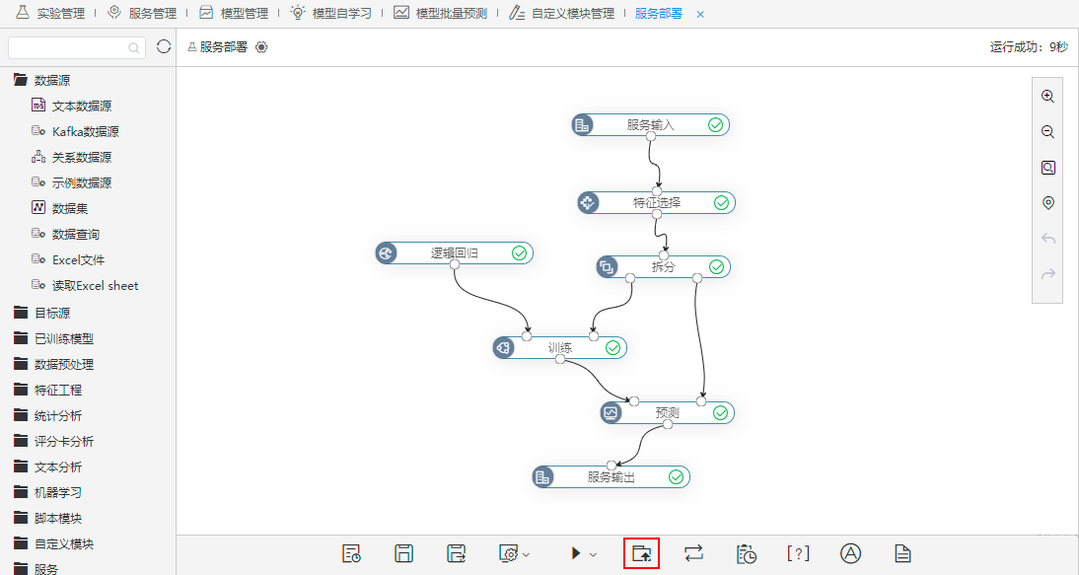The image size is (1079, 575).
Task: Select the 预测 node on canvas
Action: pyautogui.click(x=667, y=412)
